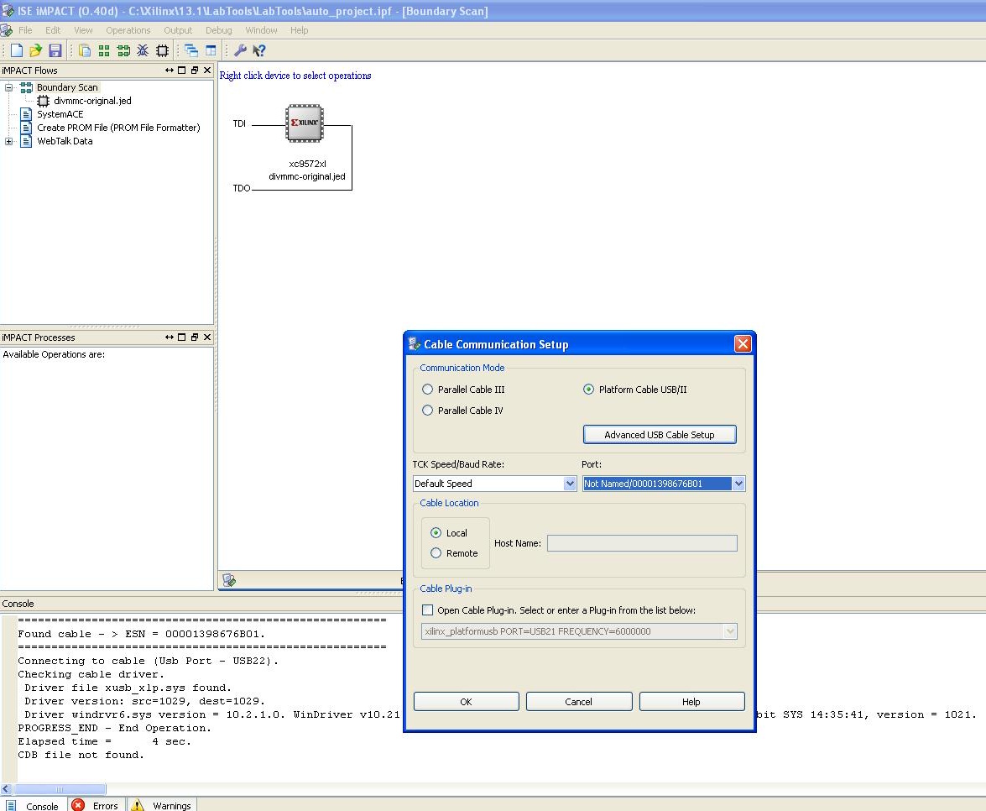Click the debug chain bug icon
986x811 pixels.
pyautogui.click(x=143, y=51)
